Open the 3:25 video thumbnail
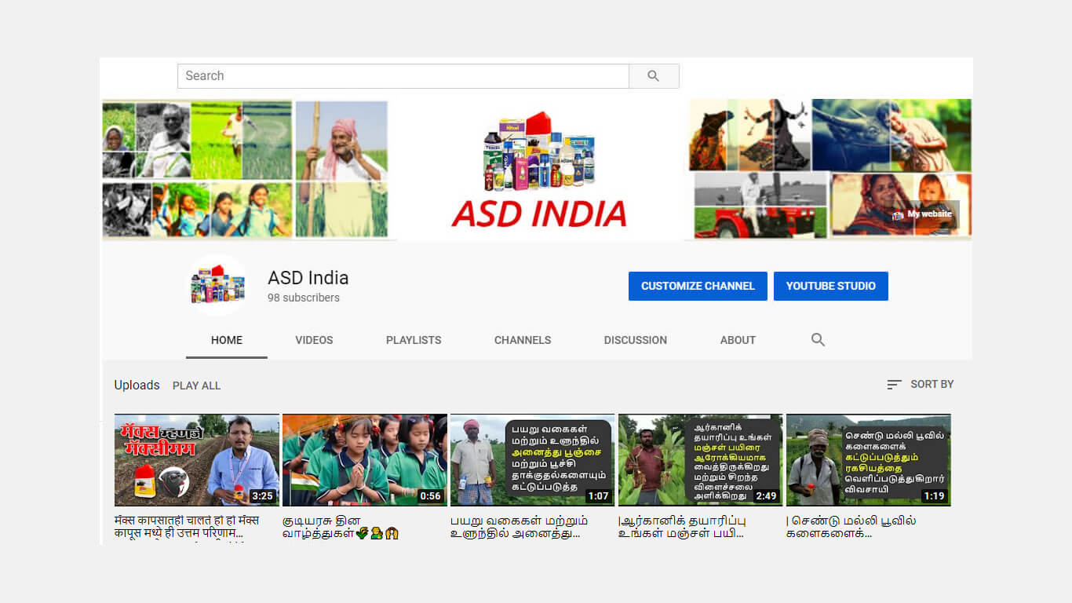 (197, 460)
